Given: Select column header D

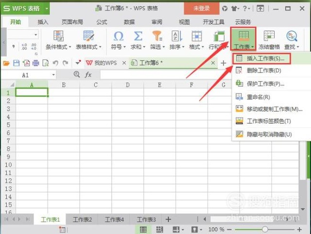Looking at the screenshot, I should click(128, 85).
